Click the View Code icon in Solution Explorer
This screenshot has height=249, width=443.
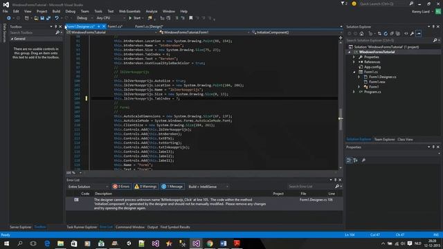406,34
